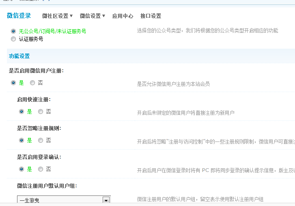Go to 应用中心 tab
Viewport: 295px width, 206px height.
coord(123,16)
